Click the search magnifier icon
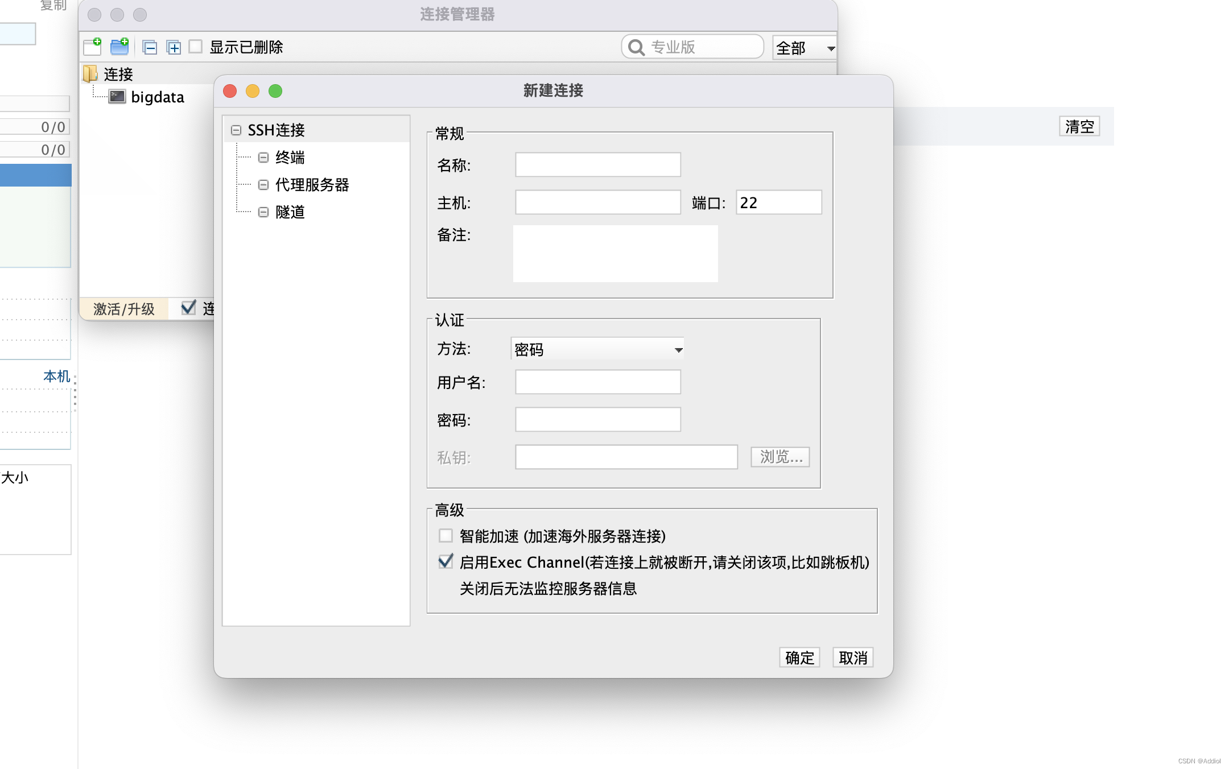 point(636,47)
